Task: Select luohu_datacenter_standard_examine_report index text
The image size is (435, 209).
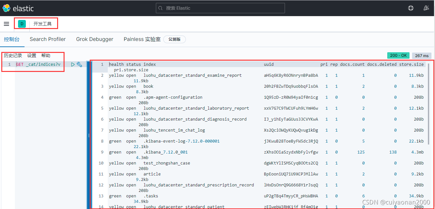Action: 193,75
